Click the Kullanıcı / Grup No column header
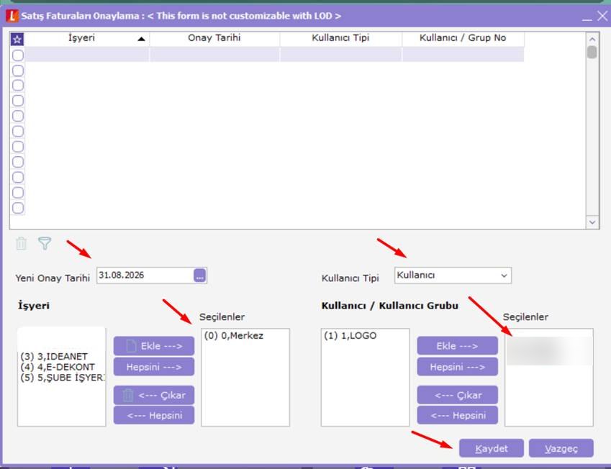The width and height of the screenshot is (611, 469). point(463,38)
